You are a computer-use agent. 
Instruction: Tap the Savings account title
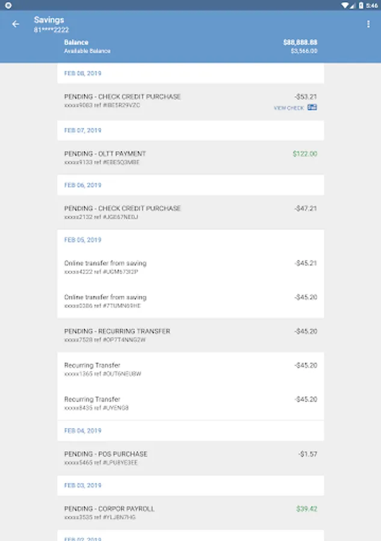[49, 20]
